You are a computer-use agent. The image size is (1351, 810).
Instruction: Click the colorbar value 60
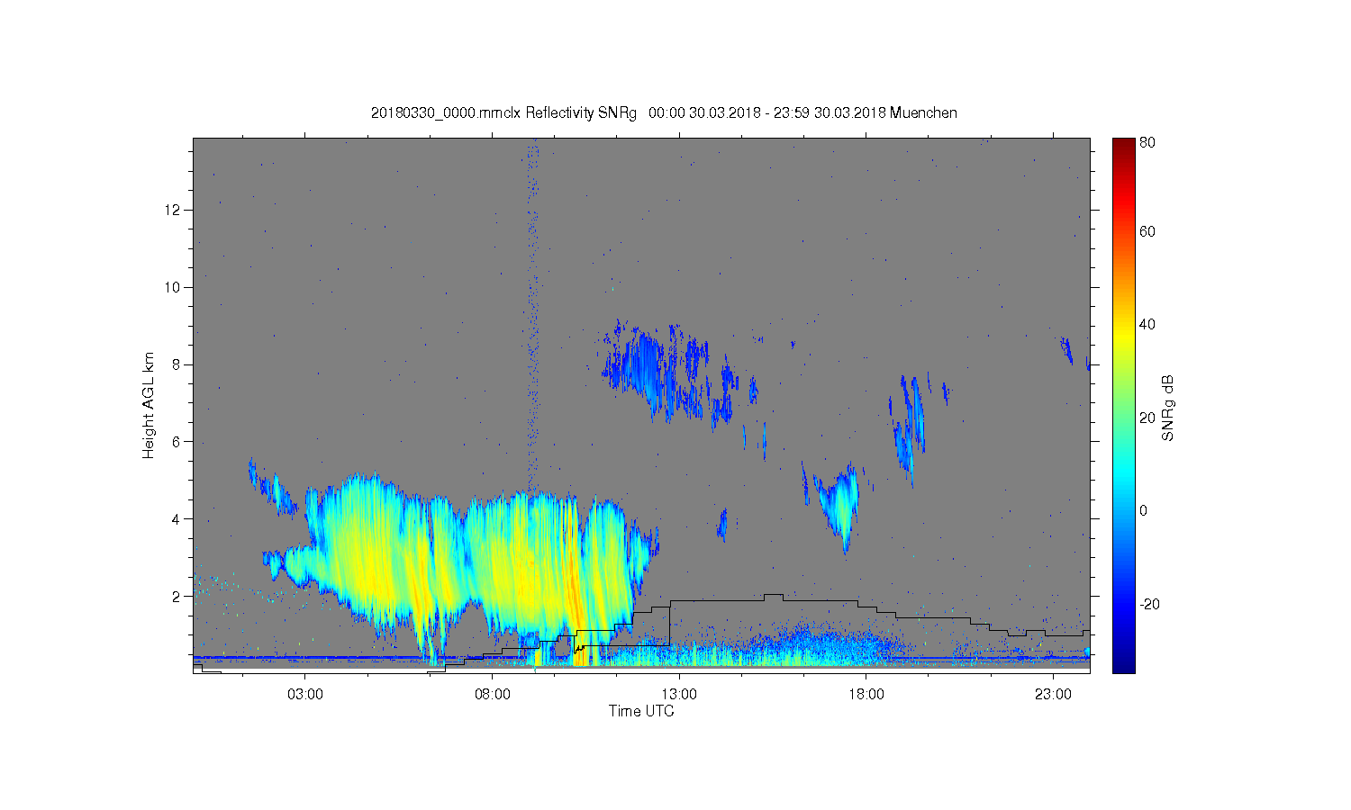1147,231
